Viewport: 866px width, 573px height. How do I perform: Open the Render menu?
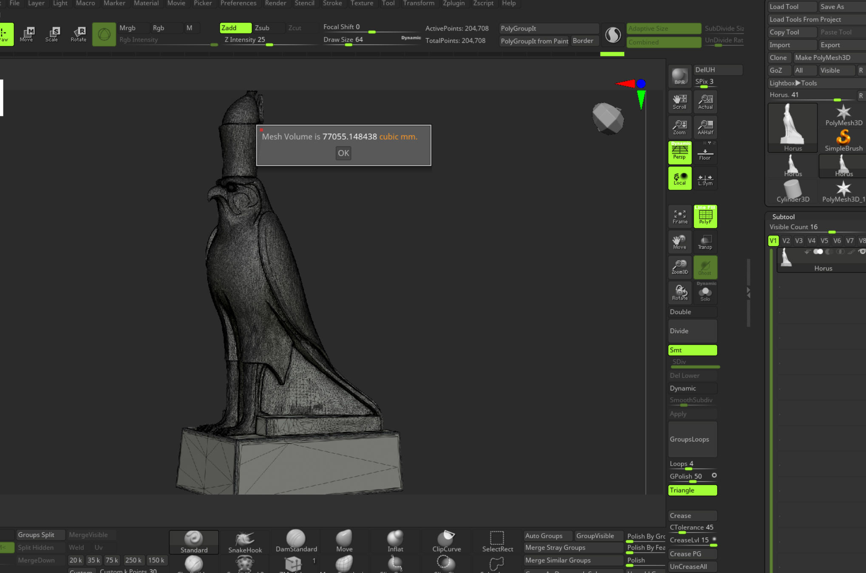coord(275,3)
